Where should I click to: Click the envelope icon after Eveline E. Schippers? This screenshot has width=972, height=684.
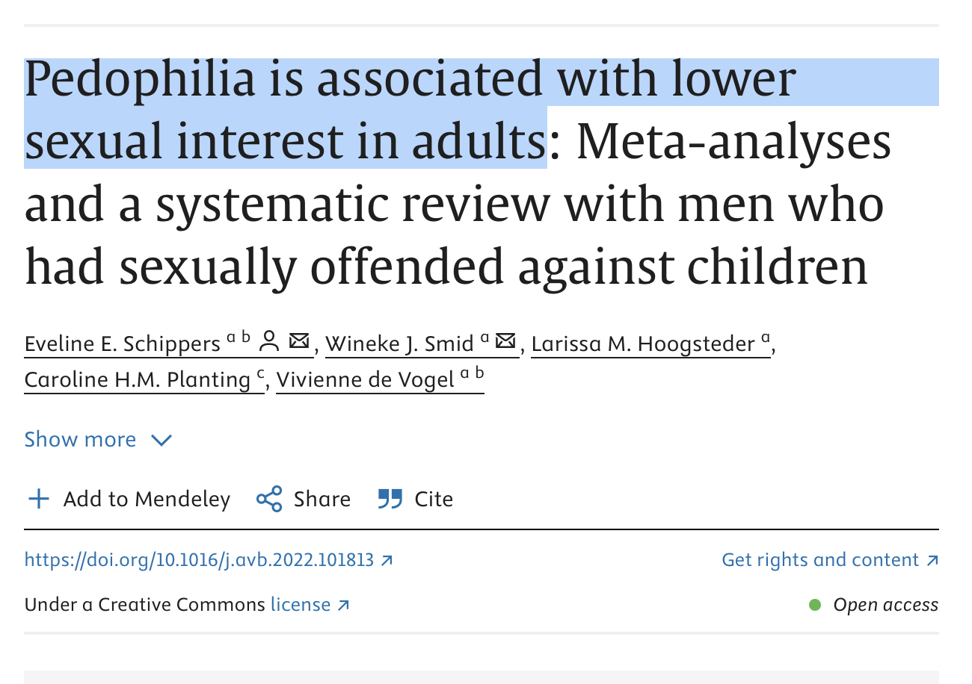coord(299,342)
